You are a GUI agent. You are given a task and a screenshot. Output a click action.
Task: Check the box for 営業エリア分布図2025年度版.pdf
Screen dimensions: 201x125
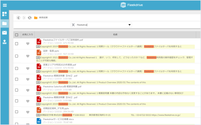[x=17, y=68]
